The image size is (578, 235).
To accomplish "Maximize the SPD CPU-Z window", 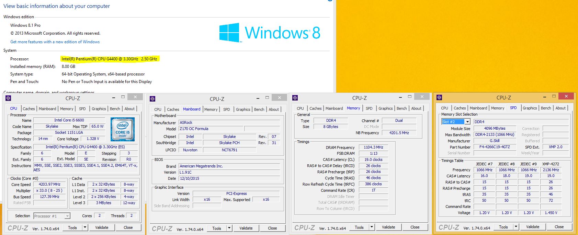I will tap(554, 96).
